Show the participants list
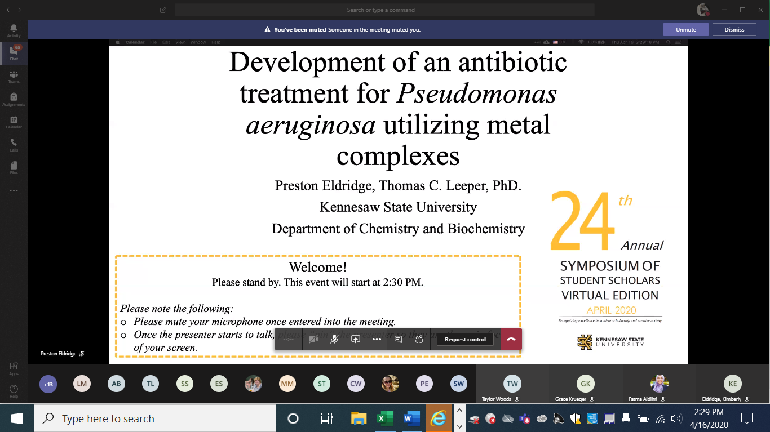This screenshot has height=432, width=770. (x=419, y=339)
